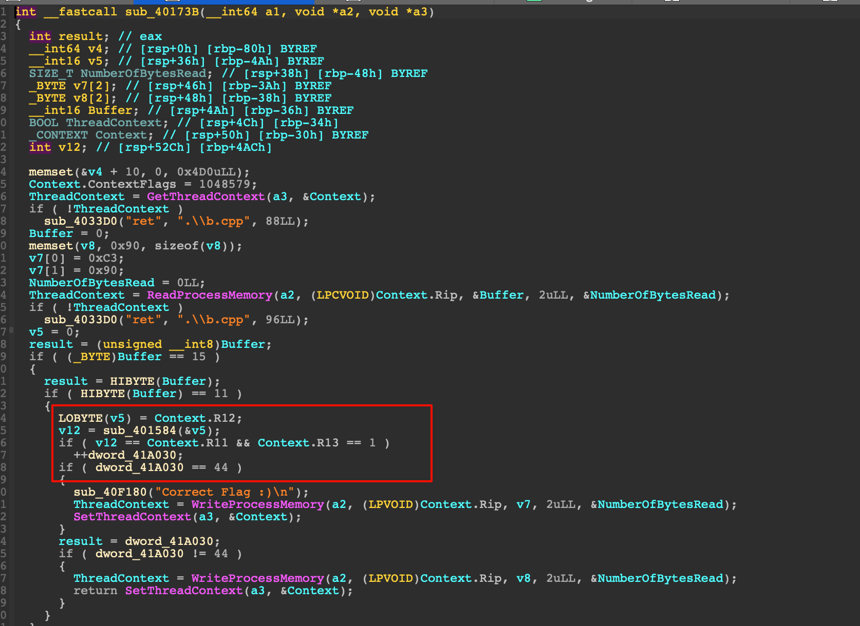860x626 pixels.
Task: Click the sub_40173B function name in signature
Action: click(x=162, y=12)
